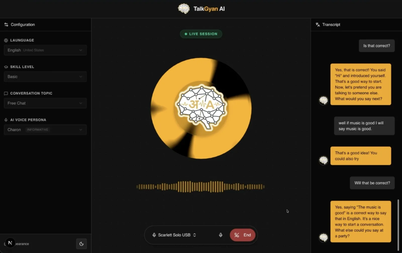Toggle dark mode with the moon icon

coord(81,244)
